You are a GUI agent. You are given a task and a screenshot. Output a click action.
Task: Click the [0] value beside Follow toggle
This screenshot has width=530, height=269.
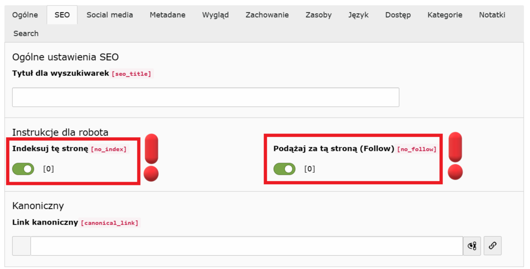310,169
